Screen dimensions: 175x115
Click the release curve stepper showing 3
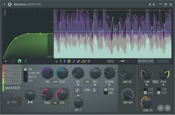(95, 90)
